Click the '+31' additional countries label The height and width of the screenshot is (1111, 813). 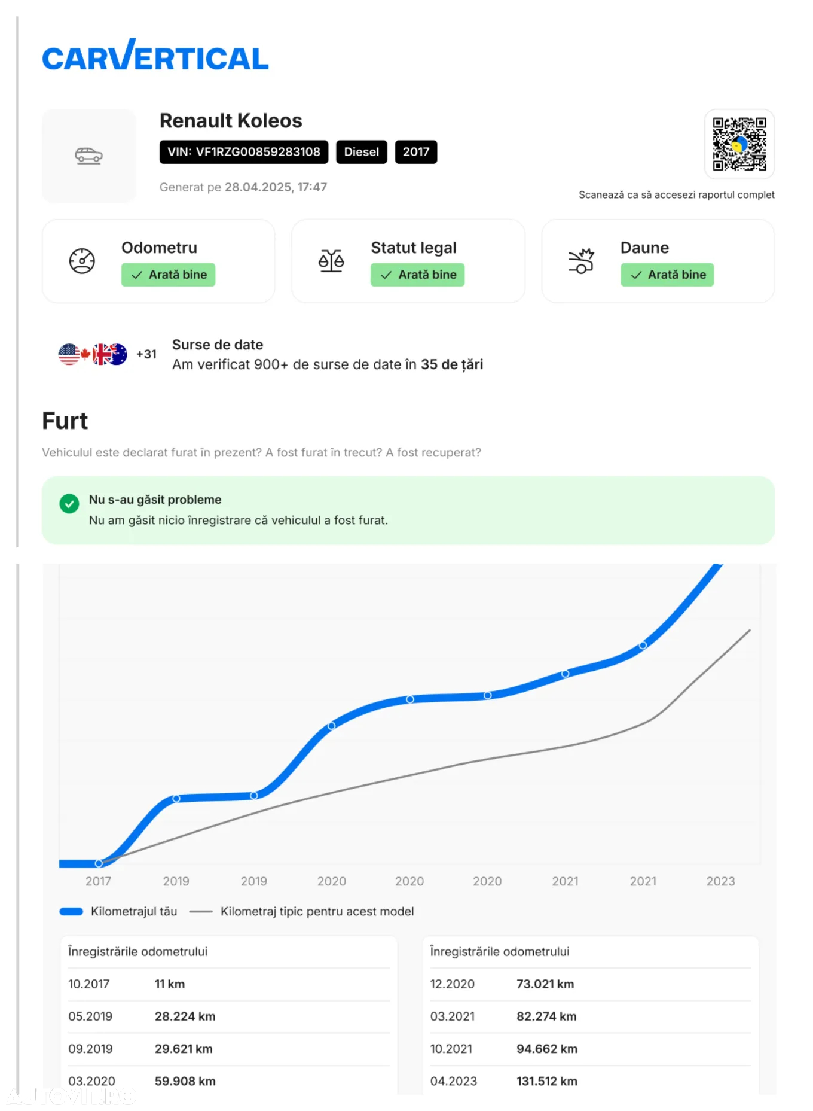tap(146, 354)
